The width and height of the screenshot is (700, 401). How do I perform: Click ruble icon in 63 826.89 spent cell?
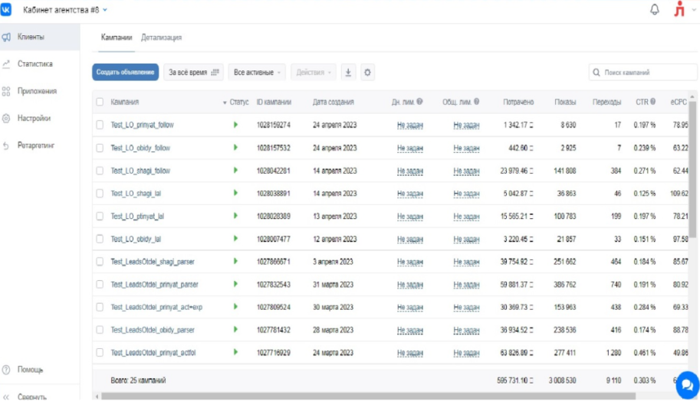(531, 353)
